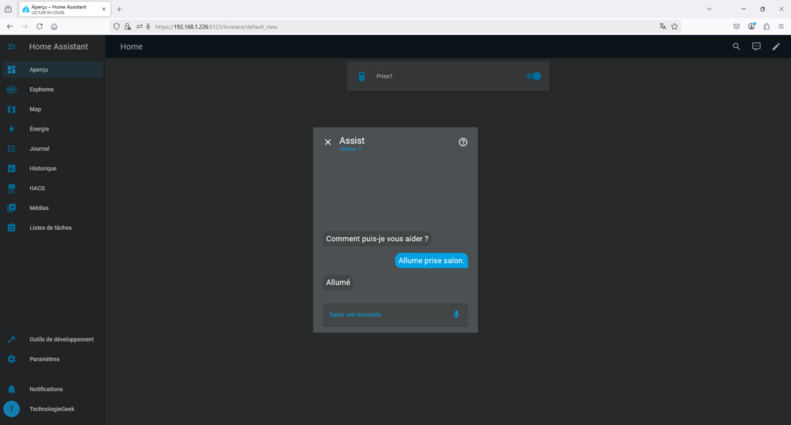Click the Paramètres gear icon
The width and height of the screenshot is (791, 425).
point(11,359)
